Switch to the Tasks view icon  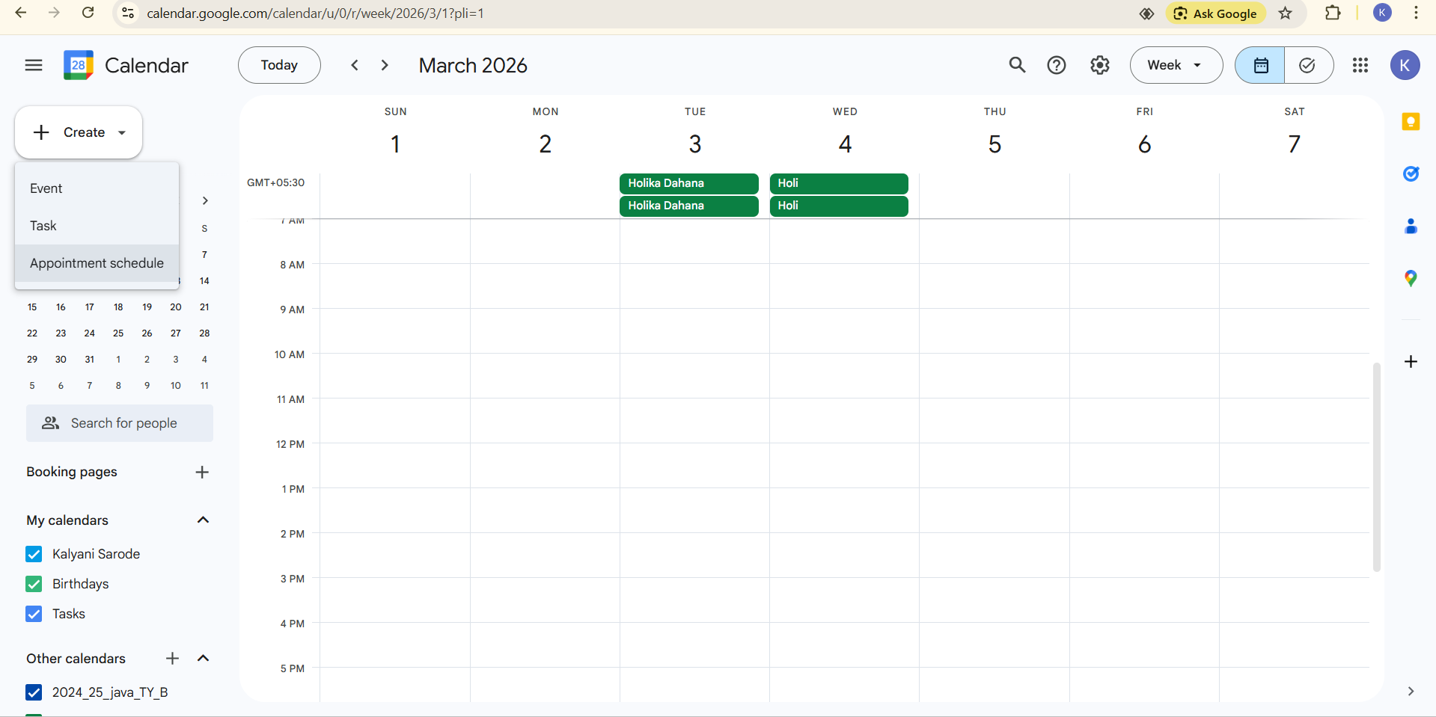click(1307, 65)
